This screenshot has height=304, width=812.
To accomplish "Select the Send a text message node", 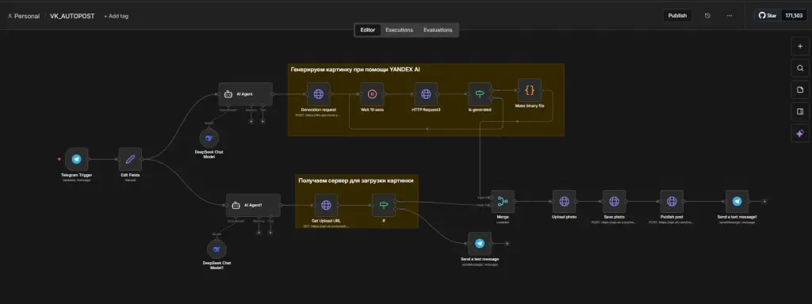I will tap(480, 244).
